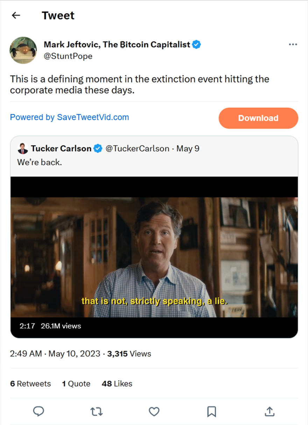View the 6 Retweets list
Viewport: 308px width, 425px height.
pos(30,384)
